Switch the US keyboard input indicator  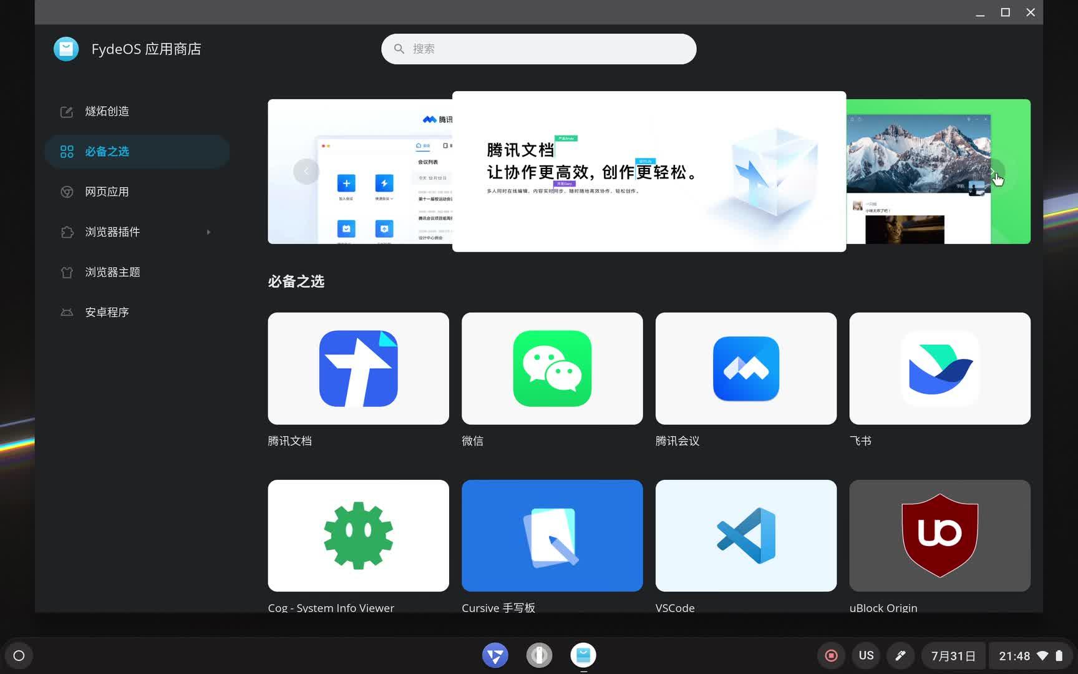coord(866,655)
